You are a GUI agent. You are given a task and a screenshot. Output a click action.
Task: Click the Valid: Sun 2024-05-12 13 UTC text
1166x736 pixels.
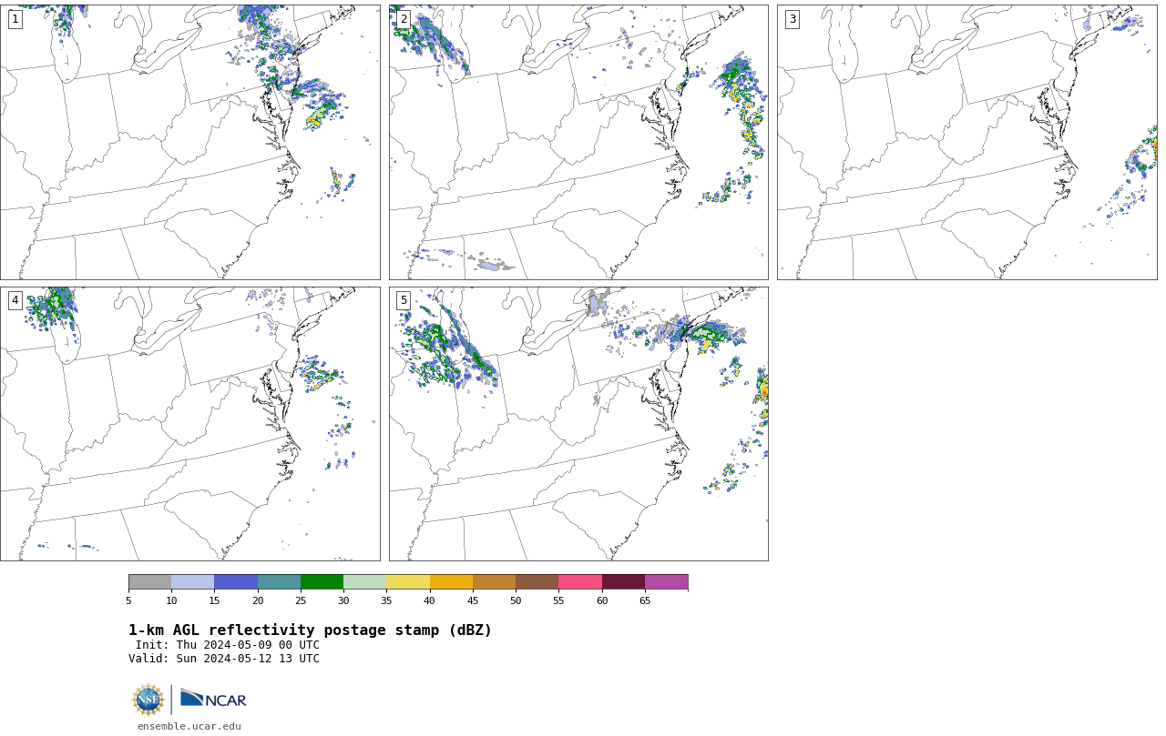(x=224, y=659)
